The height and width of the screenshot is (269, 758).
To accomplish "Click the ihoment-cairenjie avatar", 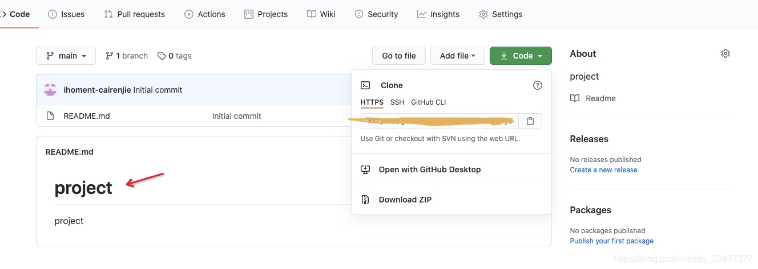I will [51, 90].
